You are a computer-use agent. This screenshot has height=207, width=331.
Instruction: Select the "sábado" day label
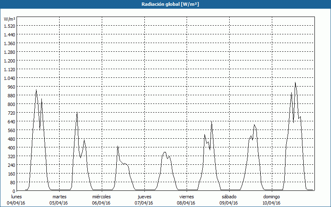click(229, 197)
